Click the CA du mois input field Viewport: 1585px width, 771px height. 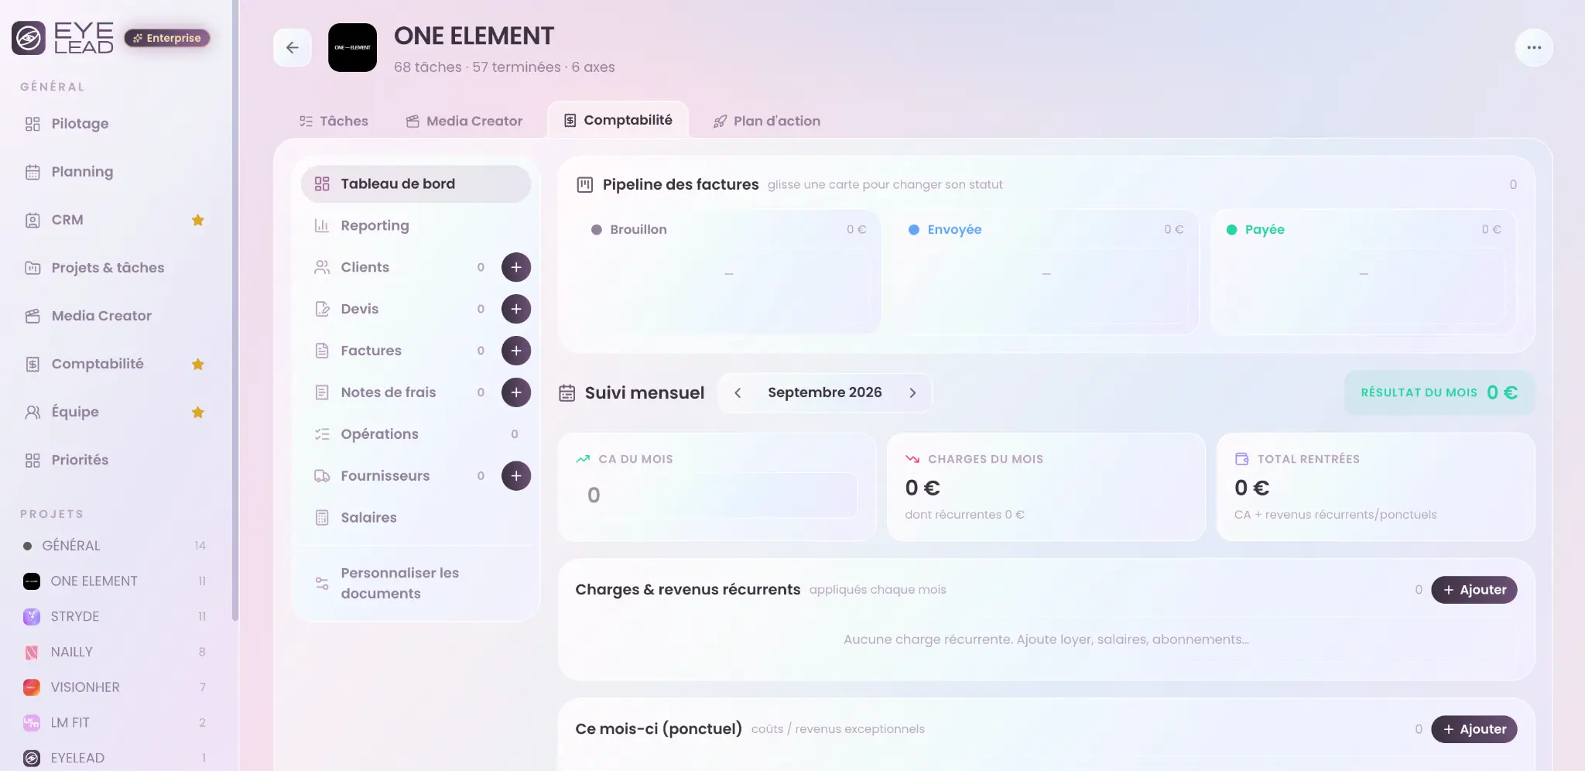tap(717, 495)
